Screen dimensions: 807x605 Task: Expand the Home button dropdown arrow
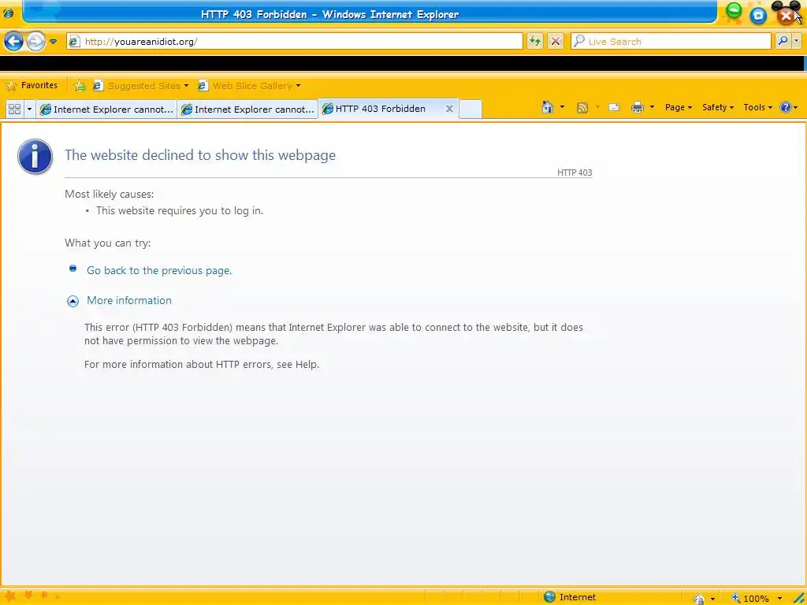click(562, 107)
